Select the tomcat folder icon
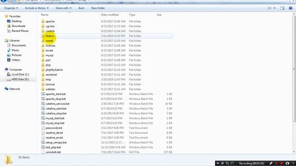Viewport: 296px width, 166px height. (x=43, y=84)
